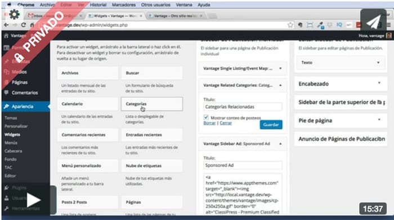The height and width of the screenshot is (220, 394).
Task: Open the Archivo menu
Action: pyautogui.click(x=47, y=4)
